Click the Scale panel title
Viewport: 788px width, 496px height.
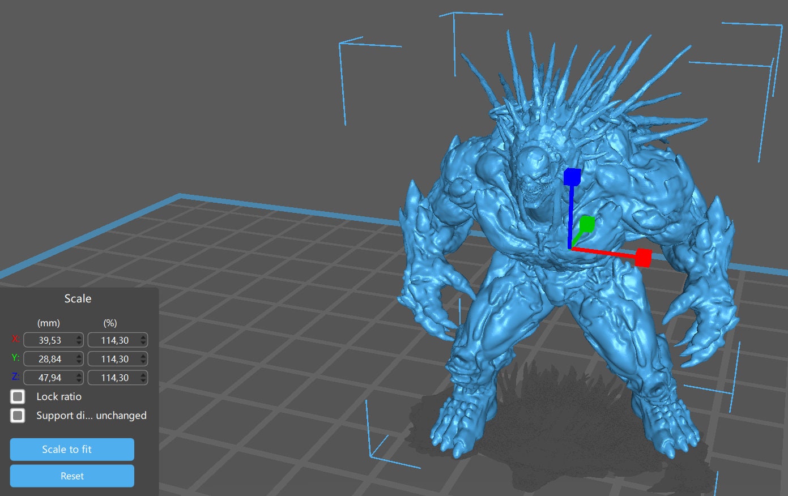(x=78, y=298)
